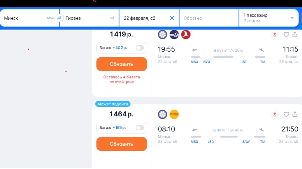This screenshot has width=302, height=169.
Task: Share the 08:10 flight ticket
Action: 295,114
